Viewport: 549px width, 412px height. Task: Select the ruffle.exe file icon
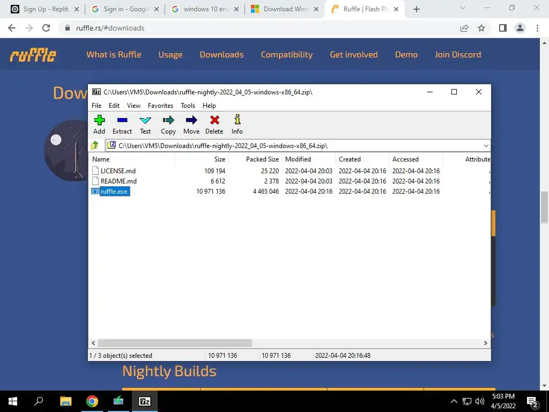[95, 192]
